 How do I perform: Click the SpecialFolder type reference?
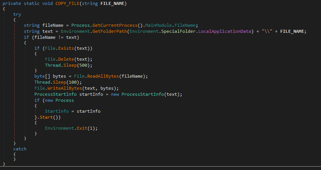coord(178,31)
